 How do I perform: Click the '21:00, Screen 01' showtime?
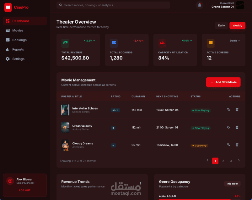click(167, 128)
